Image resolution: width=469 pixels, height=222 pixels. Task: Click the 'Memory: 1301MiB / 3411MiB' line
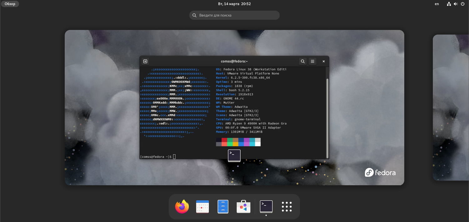[239, 132]
